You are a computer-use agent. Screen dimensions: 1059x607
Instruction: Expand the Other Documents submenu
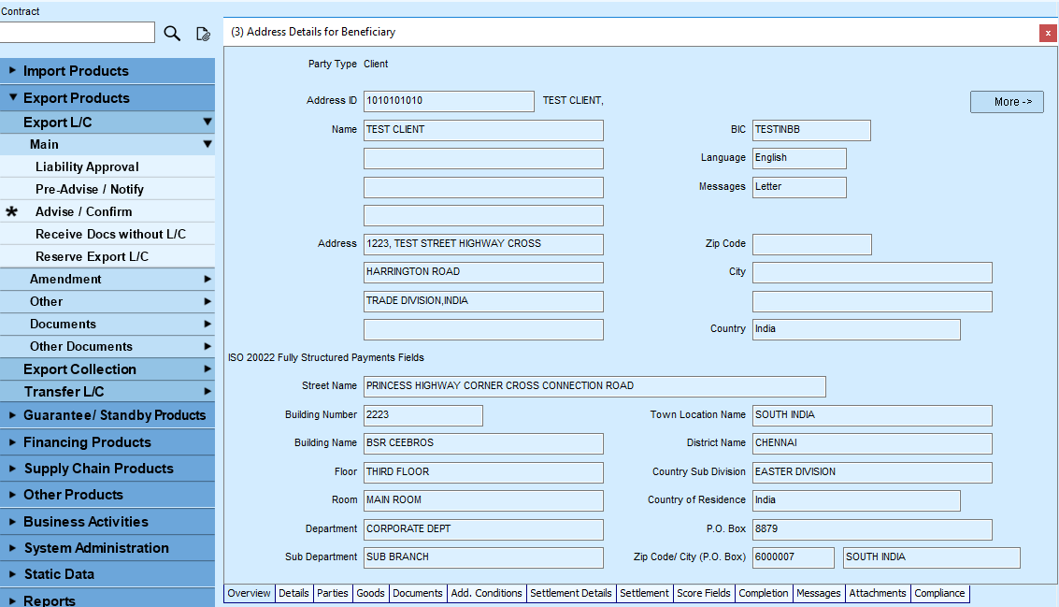[107, 346]
